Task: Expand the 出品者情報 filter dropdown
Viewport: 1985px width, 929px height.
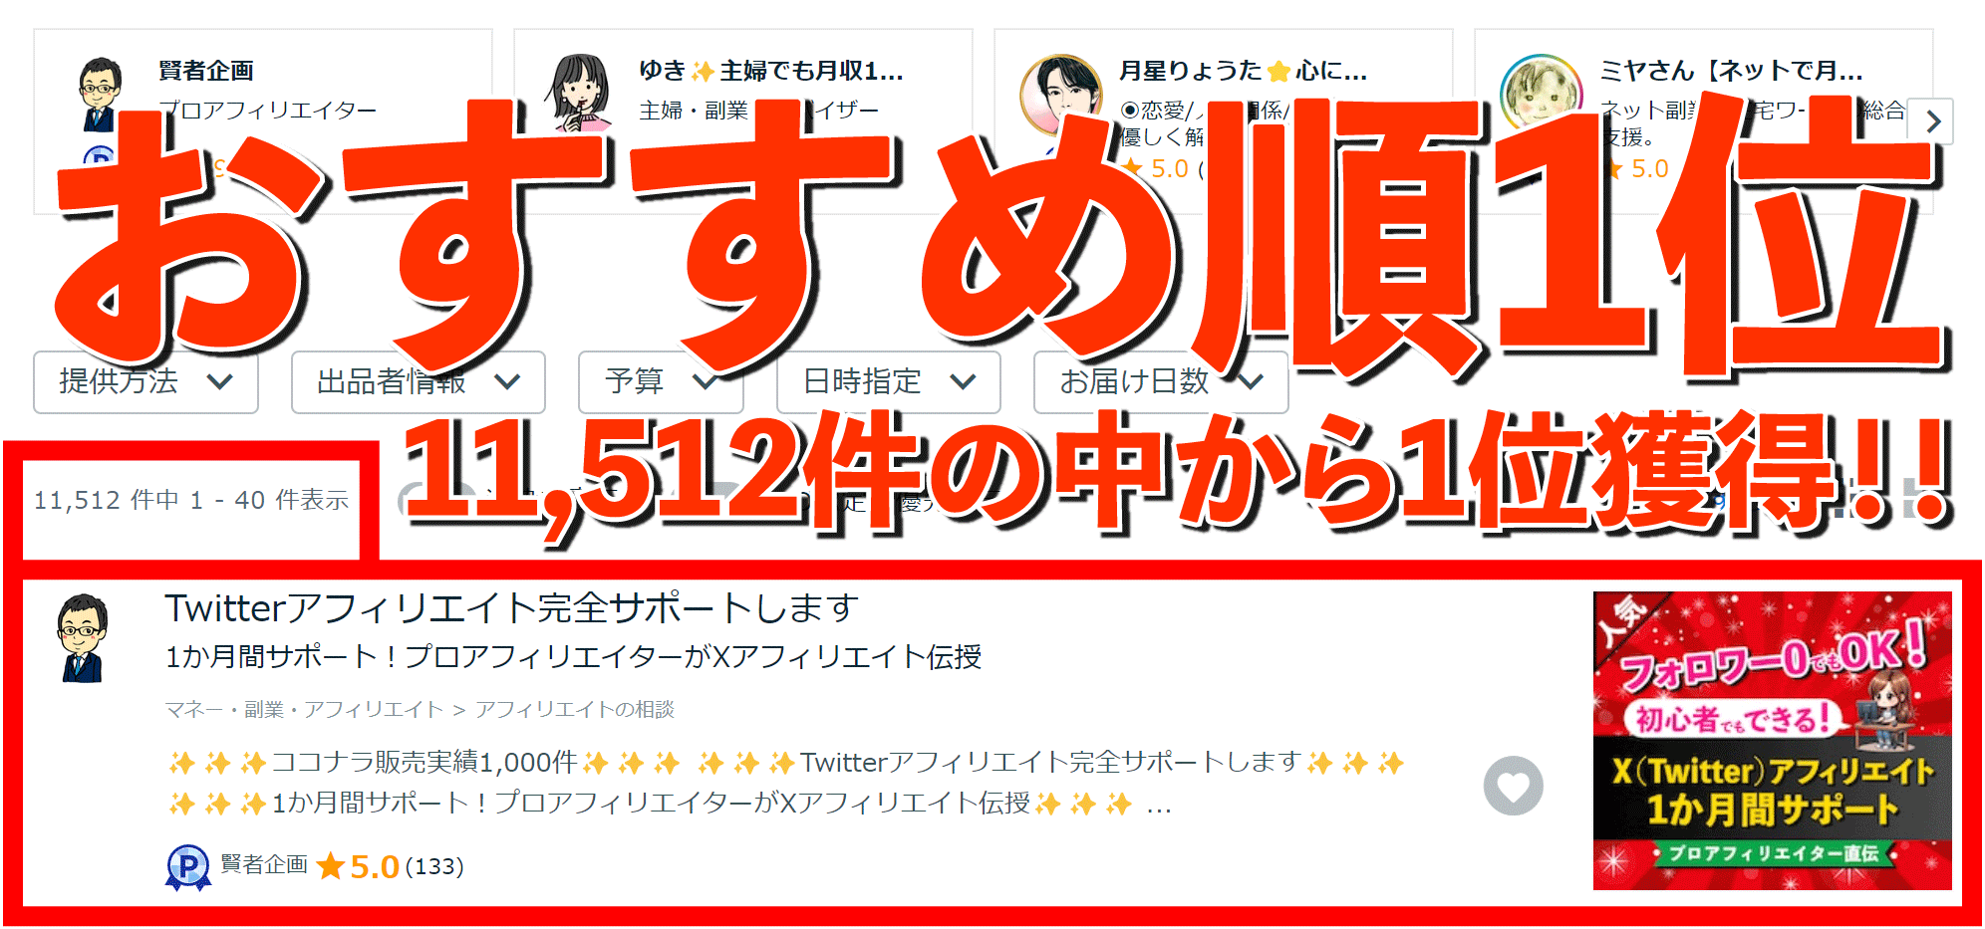Action: 418,381
